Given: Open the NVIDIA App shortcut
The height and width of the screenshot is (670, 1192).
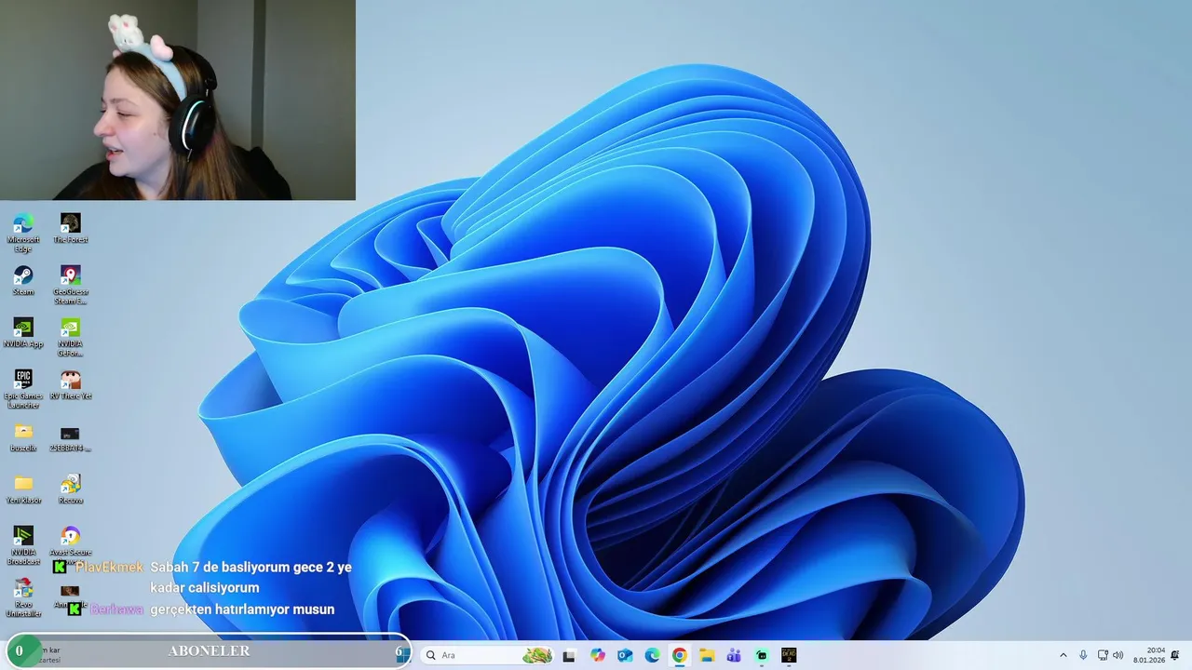Looking at the screenshot, I should click(23, 332).
